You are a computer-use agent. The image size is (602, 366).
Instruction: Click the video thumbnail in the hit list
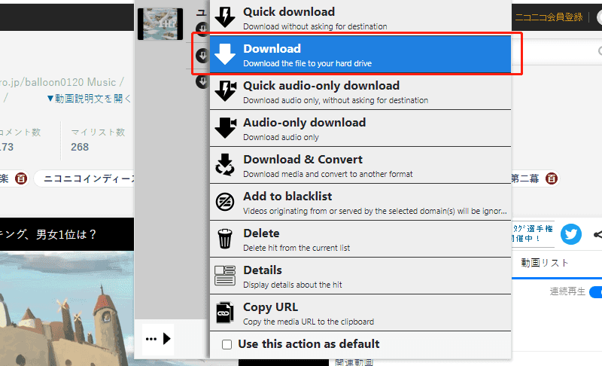(160, 24)
